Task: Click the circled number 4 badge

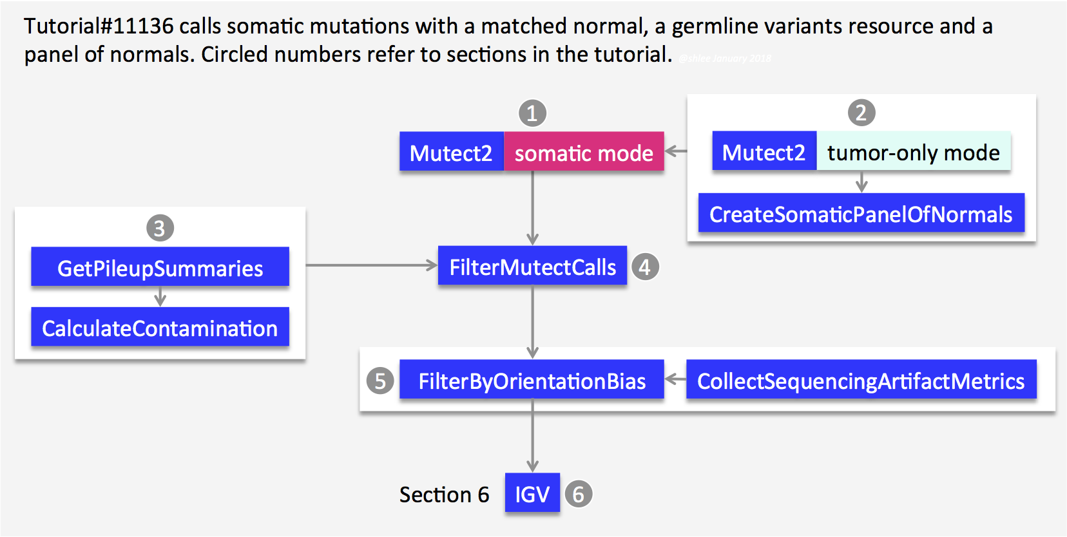Action: [645, 267]
